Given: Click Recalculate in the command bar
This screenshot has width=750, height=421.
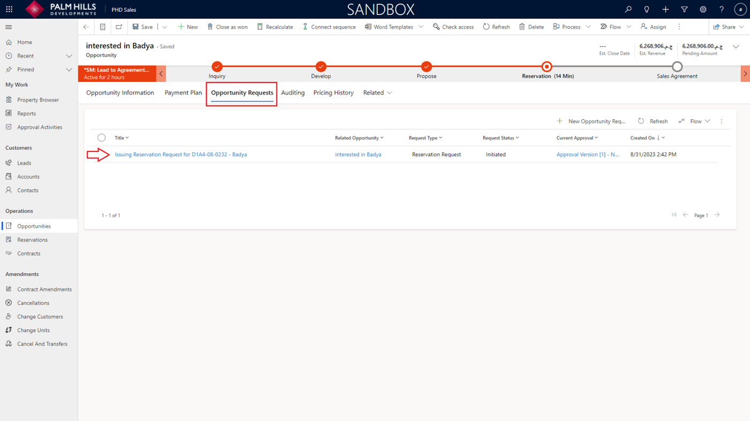Looking at the screenshot, I should click(275, 27).
